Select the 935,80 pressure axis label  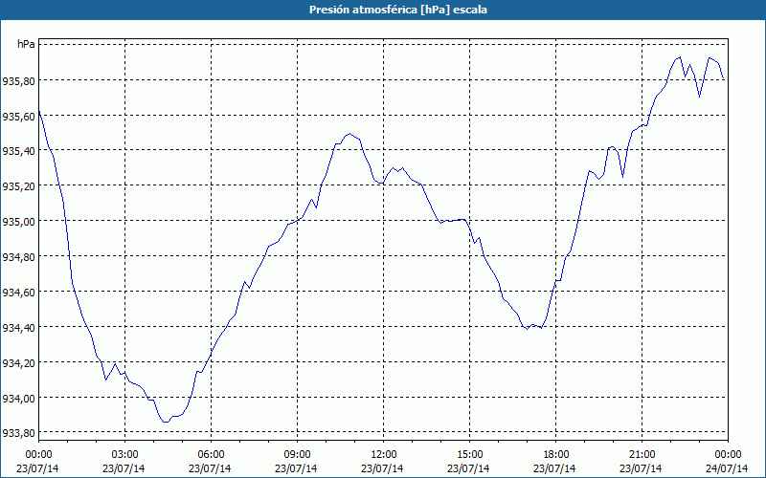(18, 81)
